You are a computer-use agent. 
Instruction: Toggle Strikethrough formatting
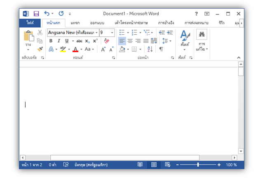coord(79,41)
